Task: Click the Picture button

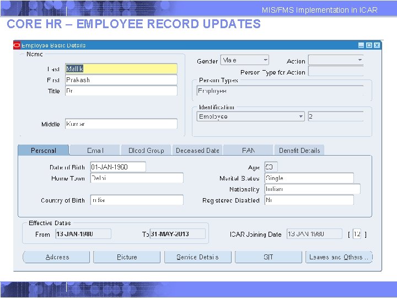Action: [127, 257]
